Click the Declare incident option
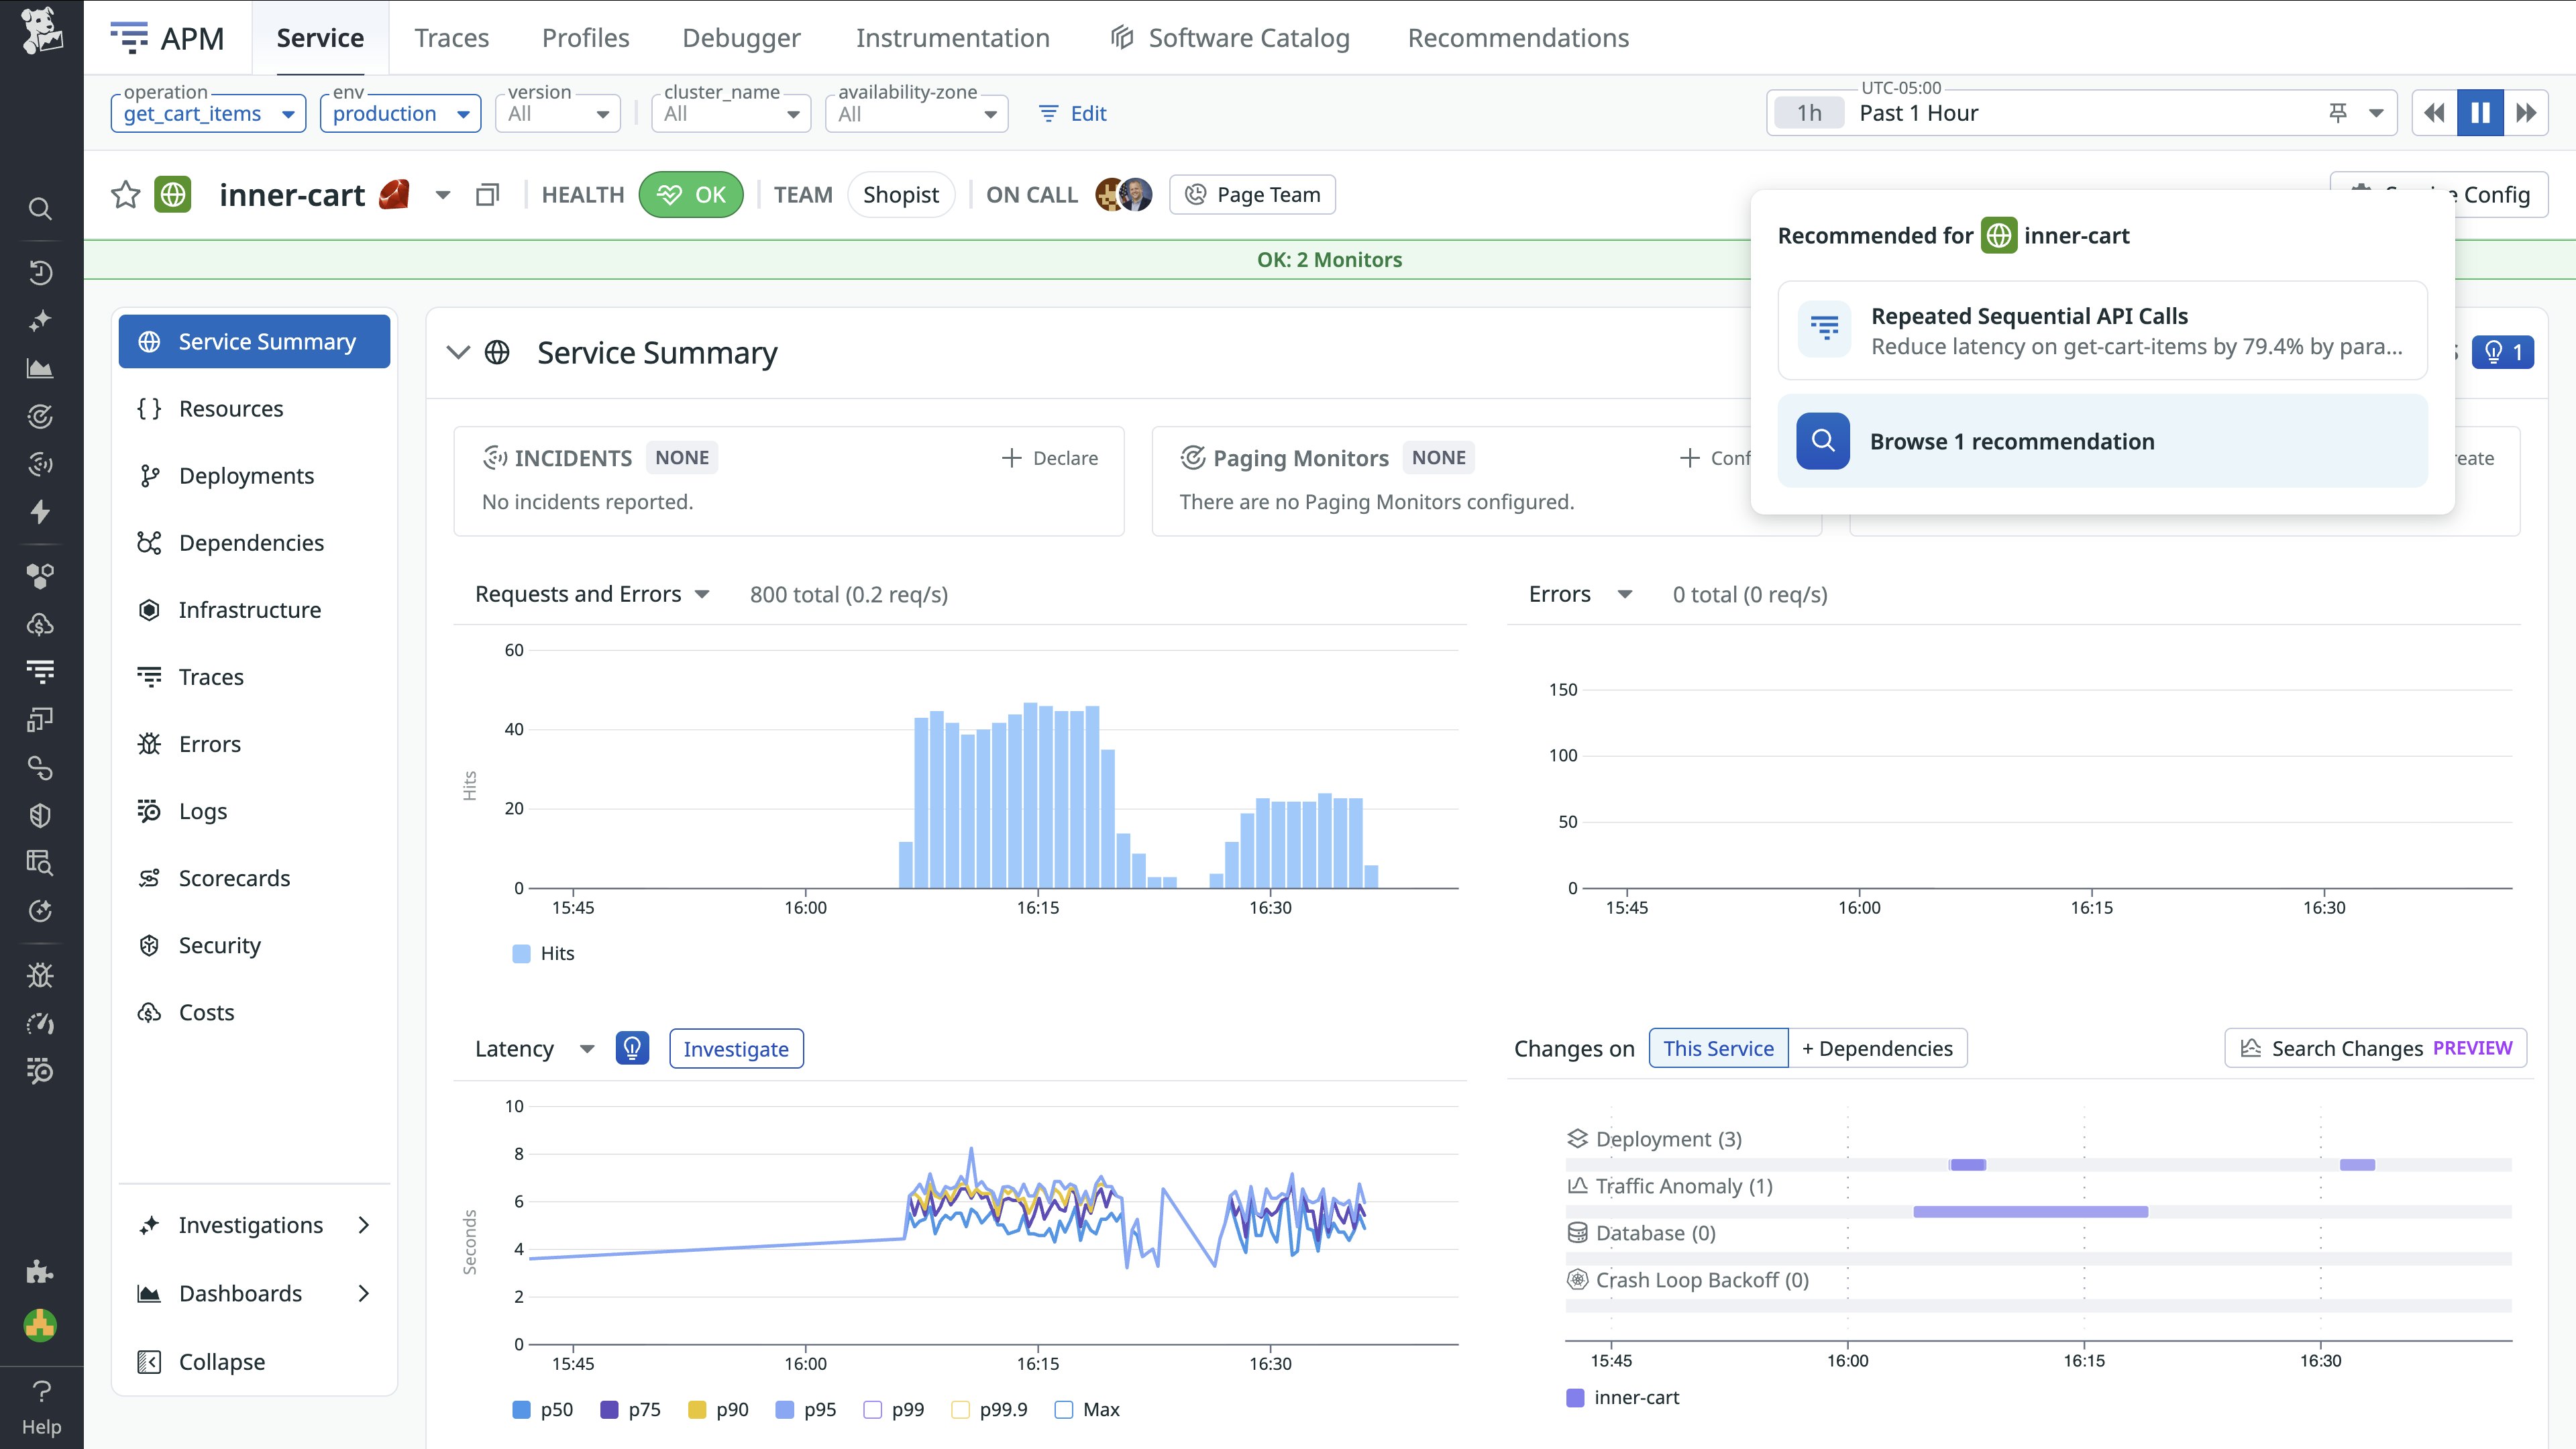This screenshot has height=1449, width=2576. tap(1050, 457)
